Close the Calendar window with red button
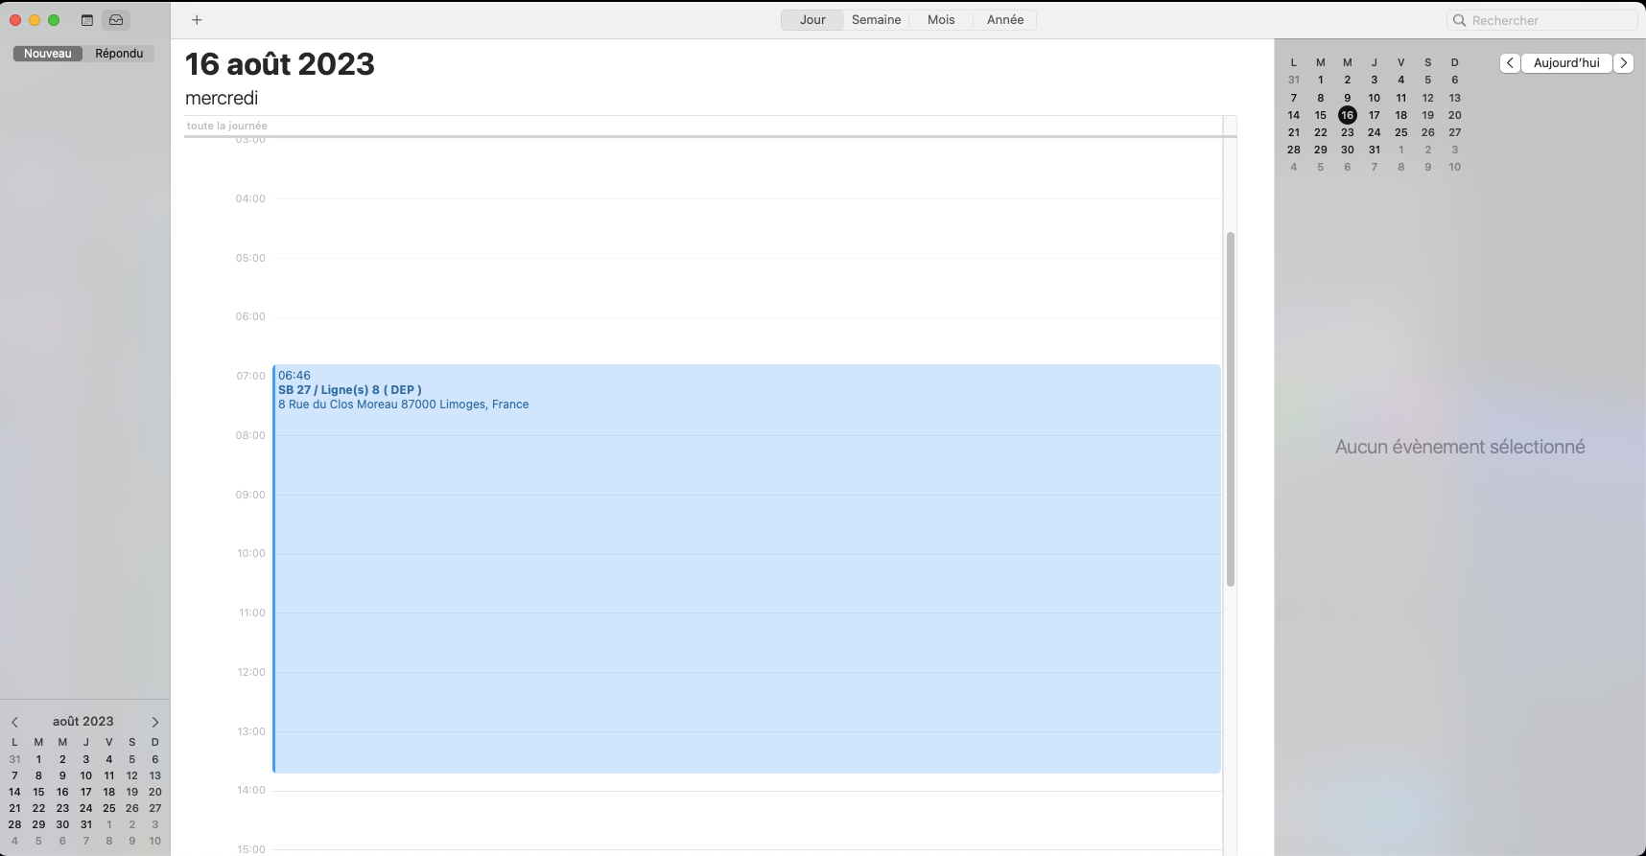The height and width of the screenshot is (856, 1646). [15, 20]
